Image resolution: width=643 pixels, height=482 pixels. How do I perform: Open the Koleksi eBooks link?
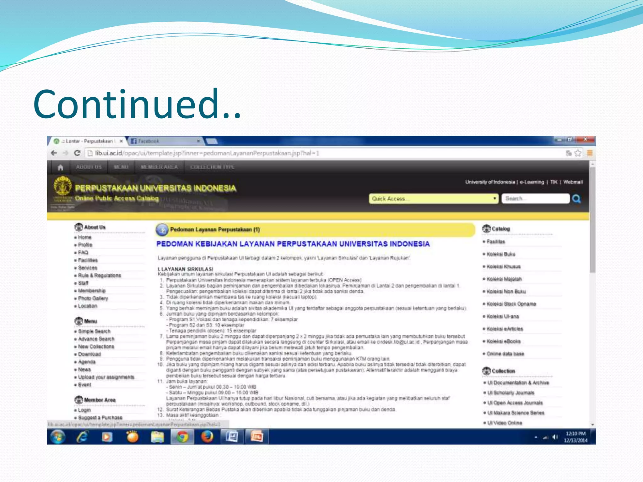(x=503, y=341)
